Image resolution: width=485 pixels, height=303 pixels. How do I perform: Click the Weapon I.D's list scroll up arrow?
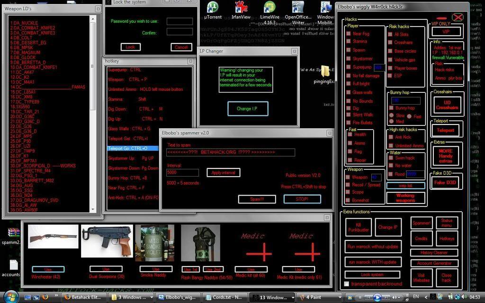93,19
